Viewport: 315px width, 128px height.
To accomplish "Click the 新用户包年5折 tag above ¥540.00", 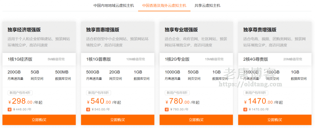I will click(x=99, y=93).
